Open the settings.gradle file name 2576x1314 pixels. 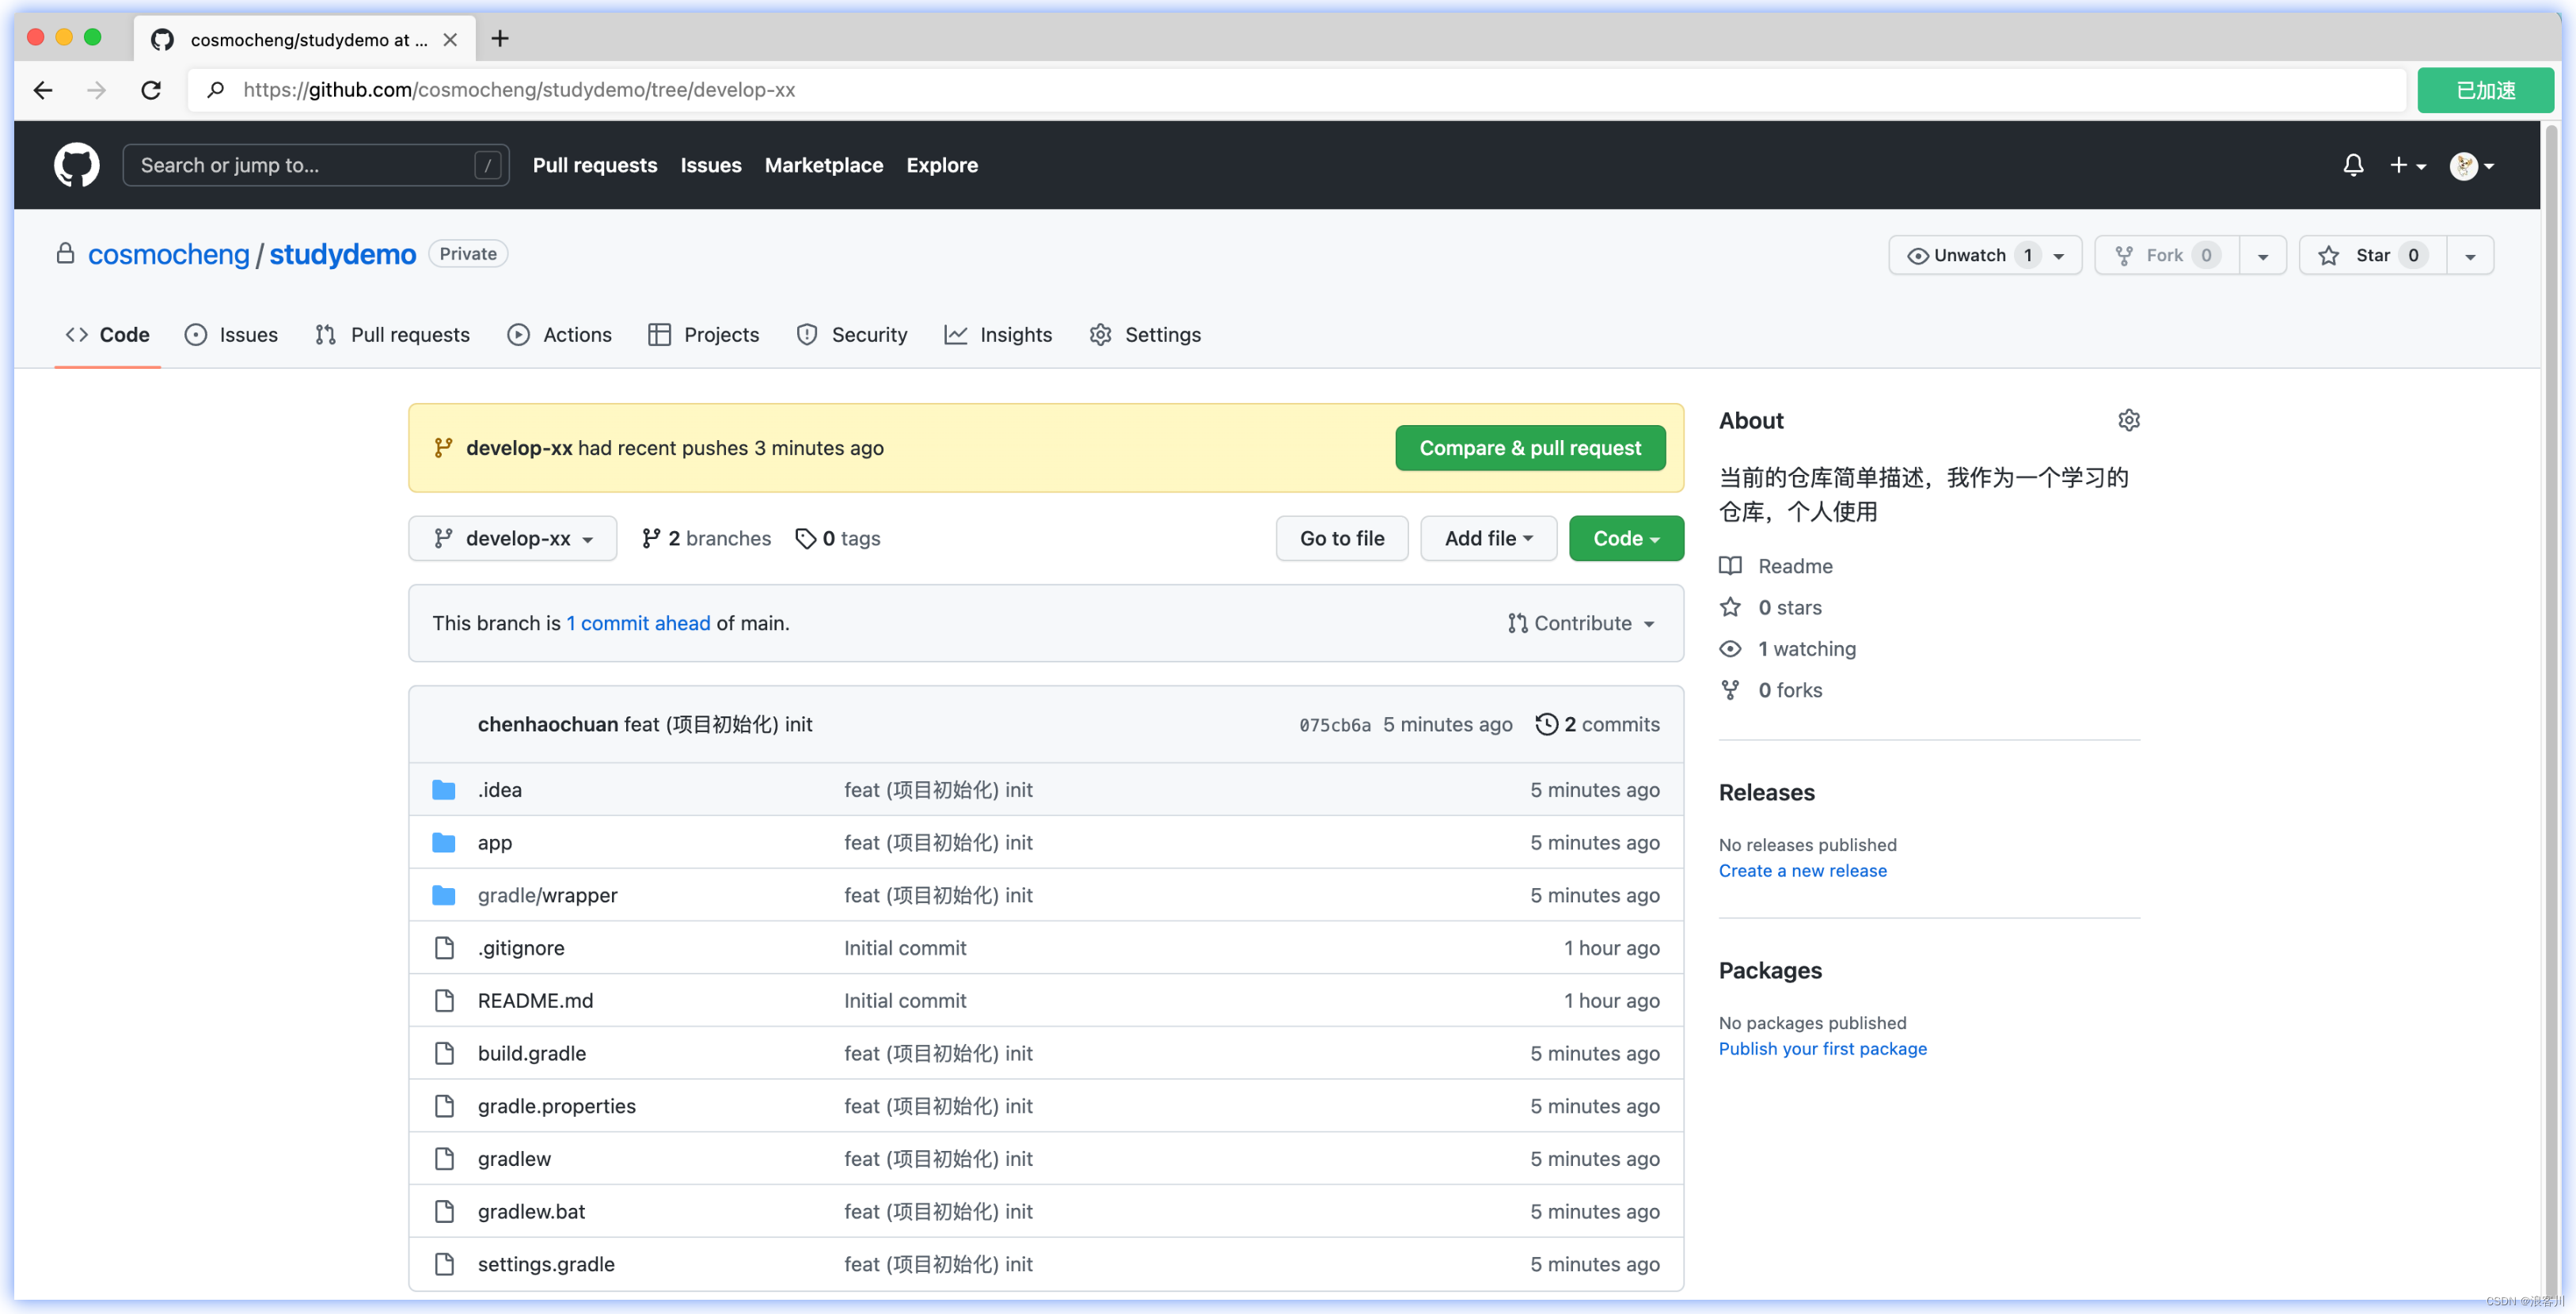[546, 1263]
